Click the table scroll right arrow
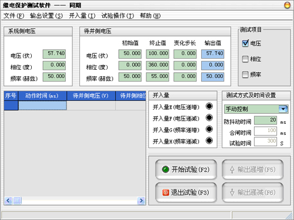 tap(141, 201)
